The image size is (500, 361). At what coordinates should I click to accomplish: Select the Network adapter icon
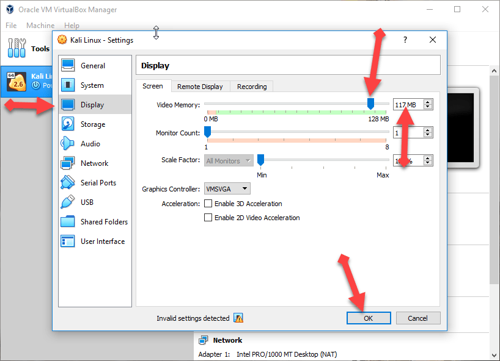point(68,163)
